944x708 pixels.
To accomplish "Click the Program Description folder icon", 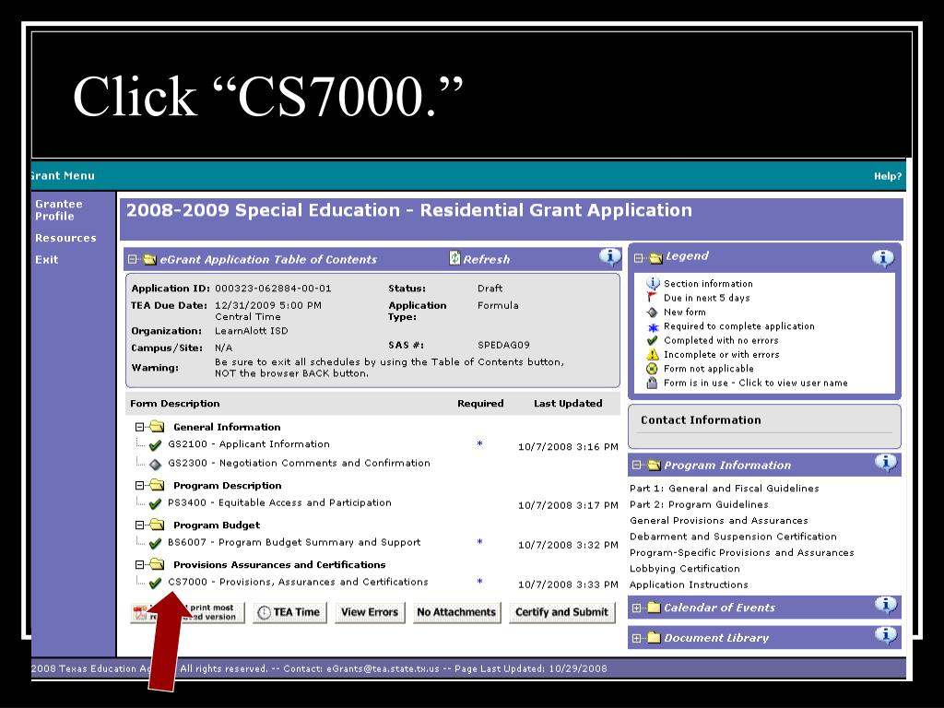I will 157,485.
